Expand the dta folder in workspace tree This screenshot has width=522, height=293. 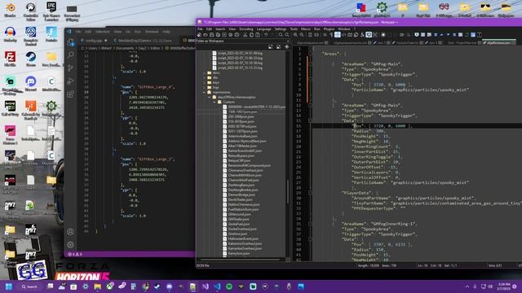pos(204,77)
